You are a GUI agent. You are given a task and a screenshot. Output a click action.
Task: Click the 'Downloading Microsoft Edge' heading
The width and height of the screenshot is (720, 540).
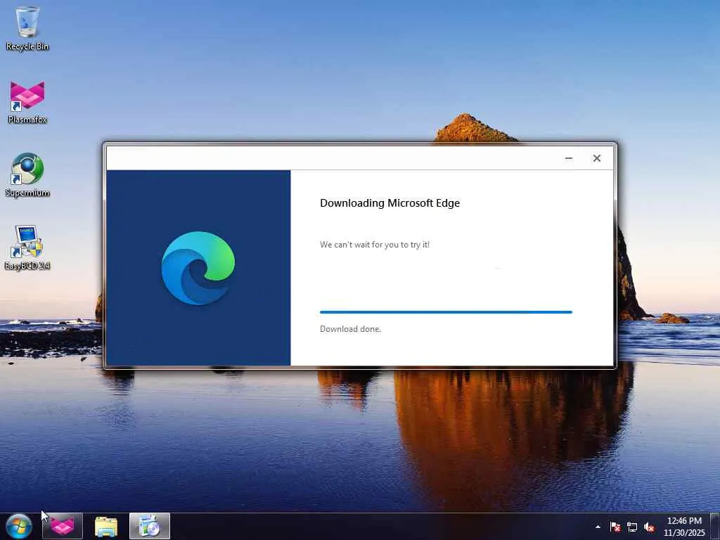(x=390, y=203)
